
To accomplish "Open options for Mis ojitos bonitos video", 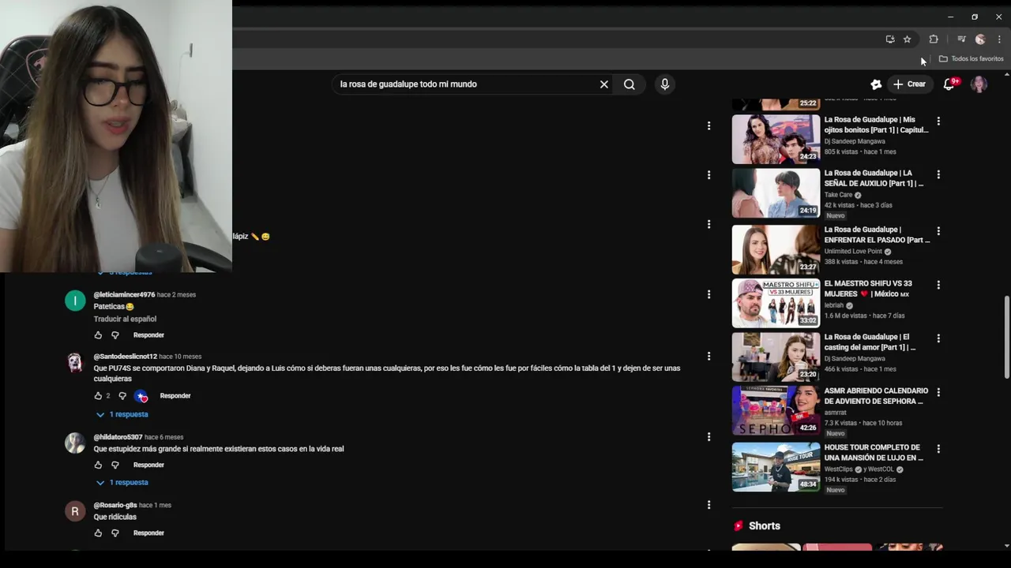I will [x=938, y=121].
